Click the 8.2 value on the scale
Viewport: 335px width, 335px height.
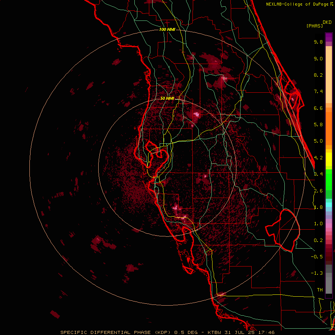[x=318, y=75]
